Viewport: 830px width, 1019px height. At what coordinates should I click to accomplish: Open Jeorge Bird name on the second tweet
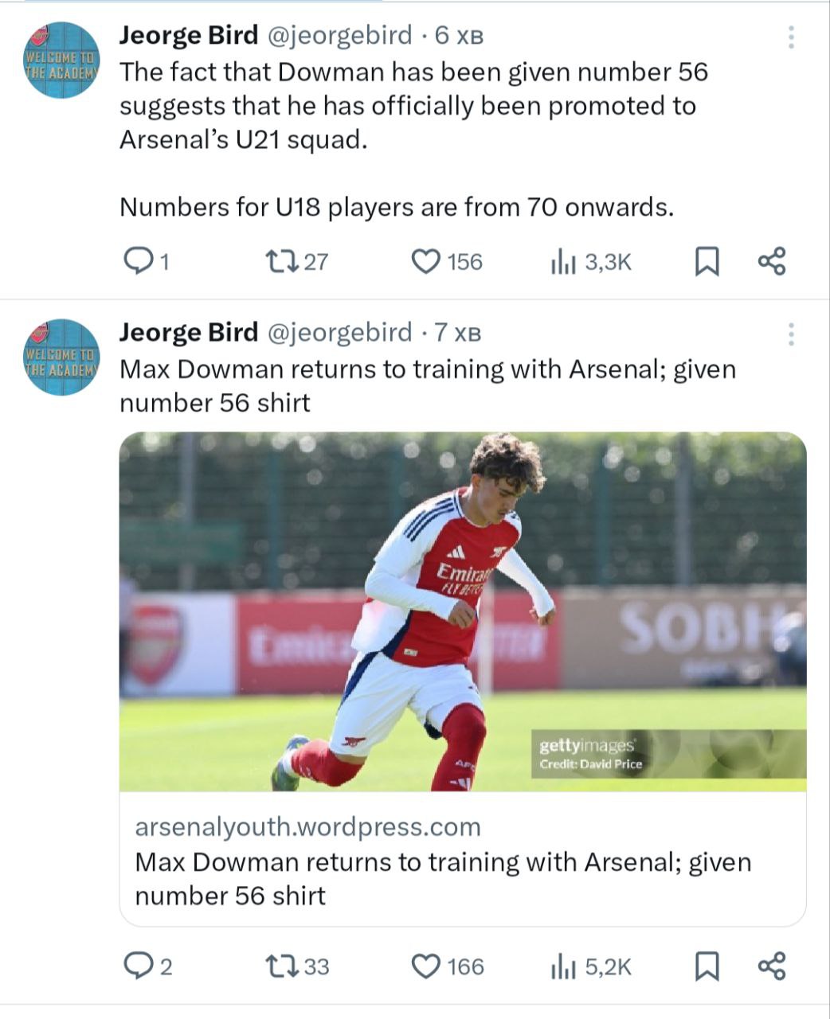(189, 332)
